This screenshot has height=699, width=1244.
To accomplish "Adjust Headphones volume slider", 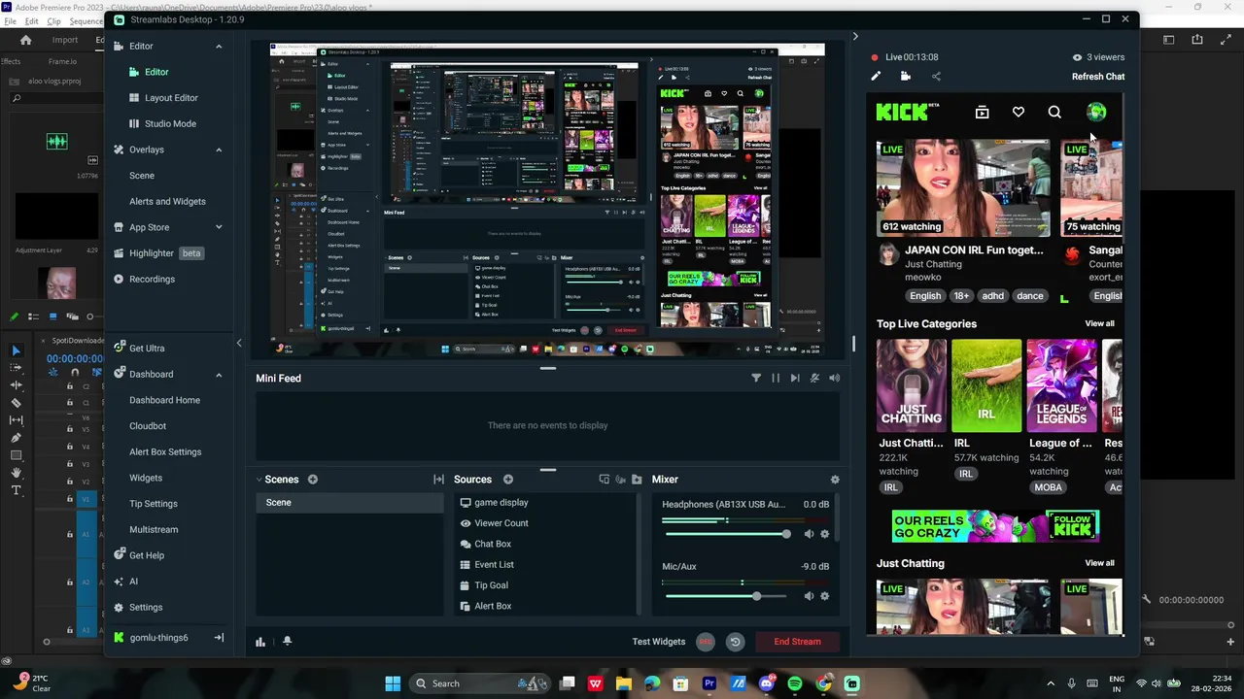I will pyautogui.click(x=726, y=534).
